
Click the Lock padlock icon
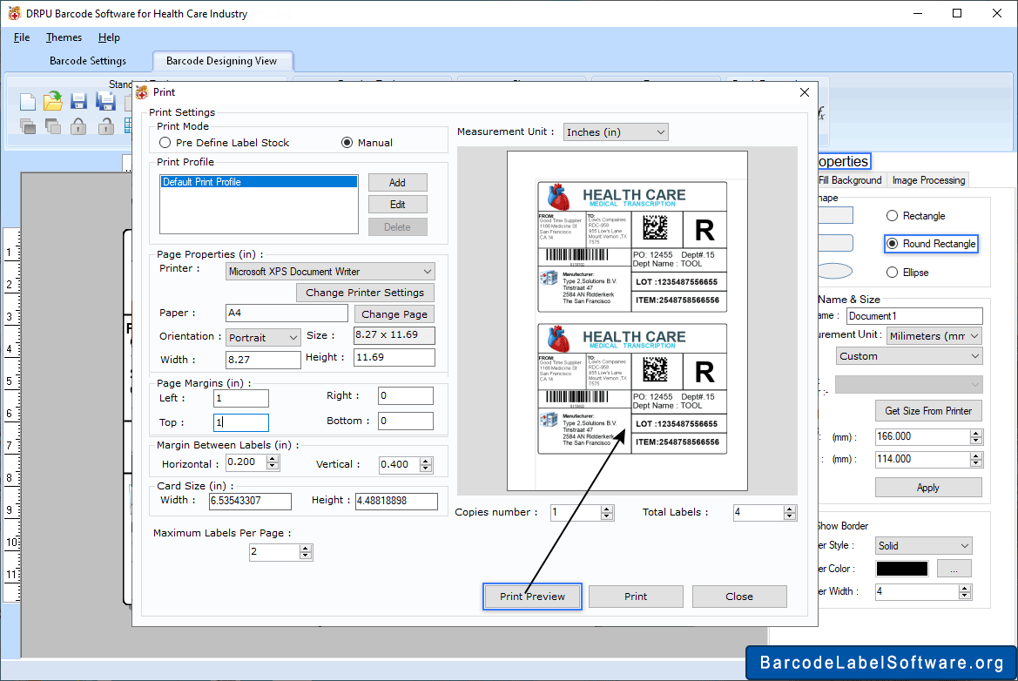[78, 126]
